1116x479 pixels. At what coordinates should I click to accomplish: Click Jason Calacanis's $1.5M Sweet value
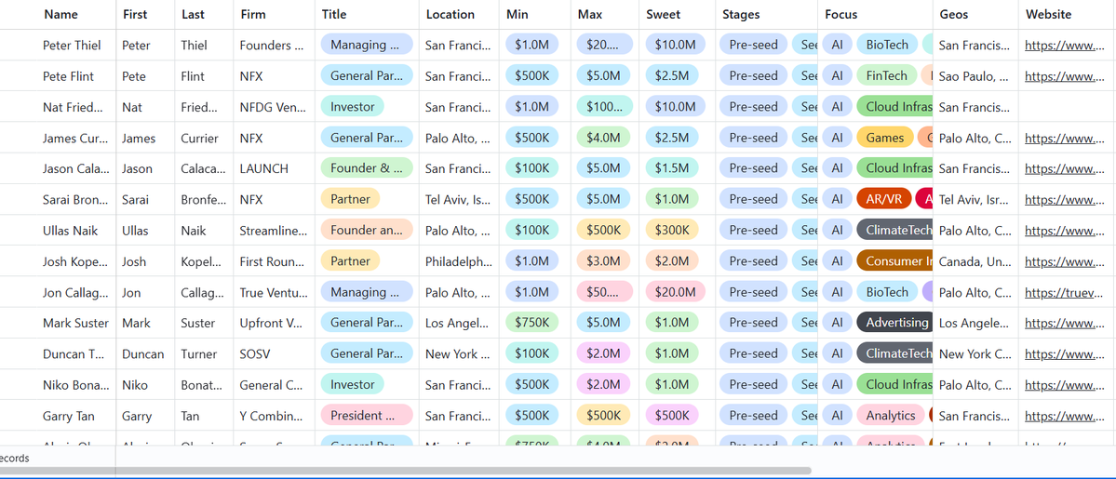(672, 168)
